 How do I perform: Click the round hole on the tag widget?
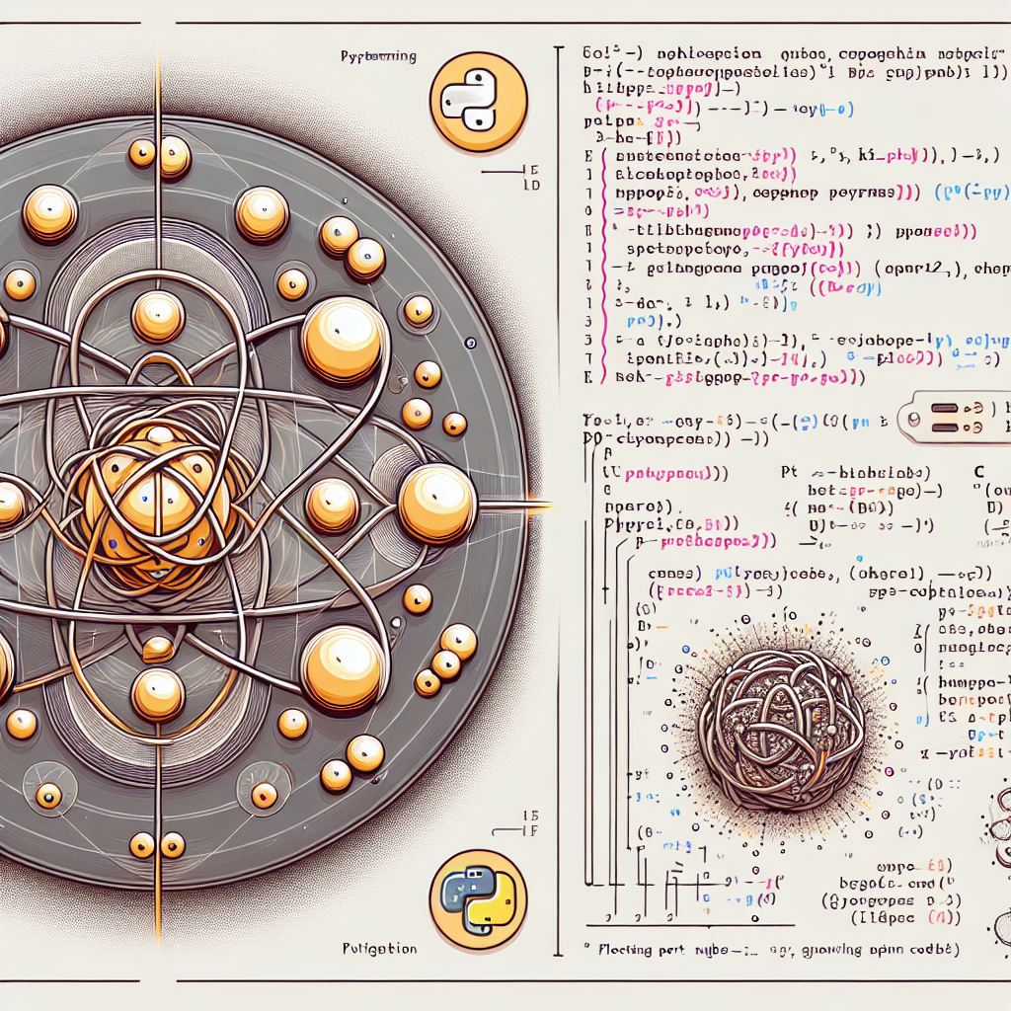click(913, 419)
